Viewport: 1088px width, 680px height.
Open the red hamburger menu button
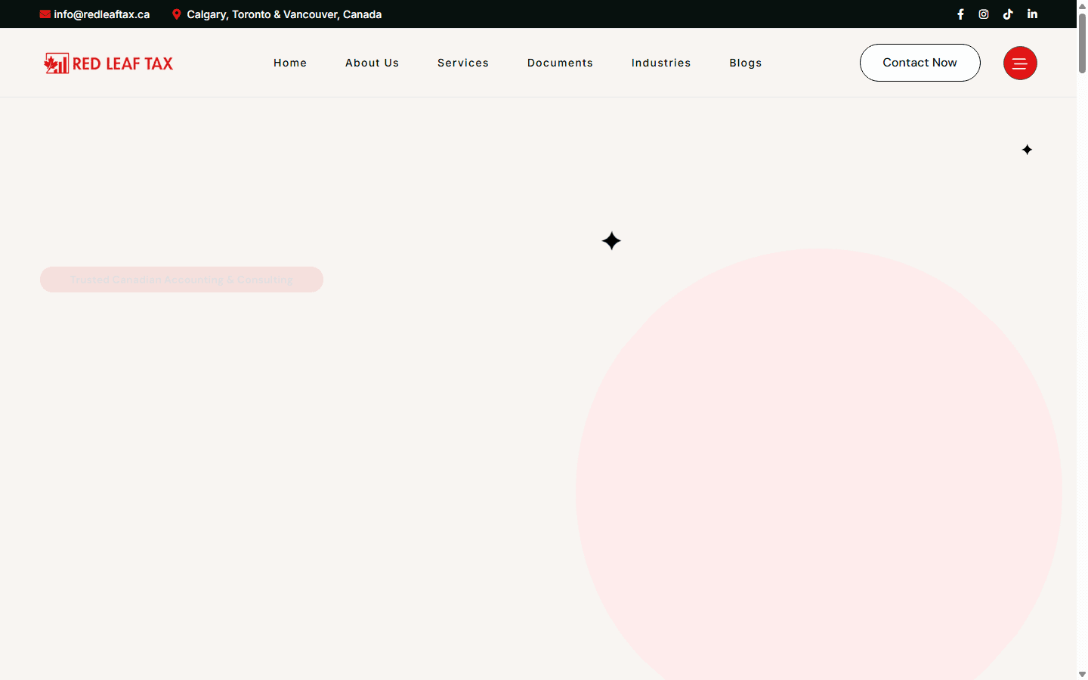(1020, 63)
